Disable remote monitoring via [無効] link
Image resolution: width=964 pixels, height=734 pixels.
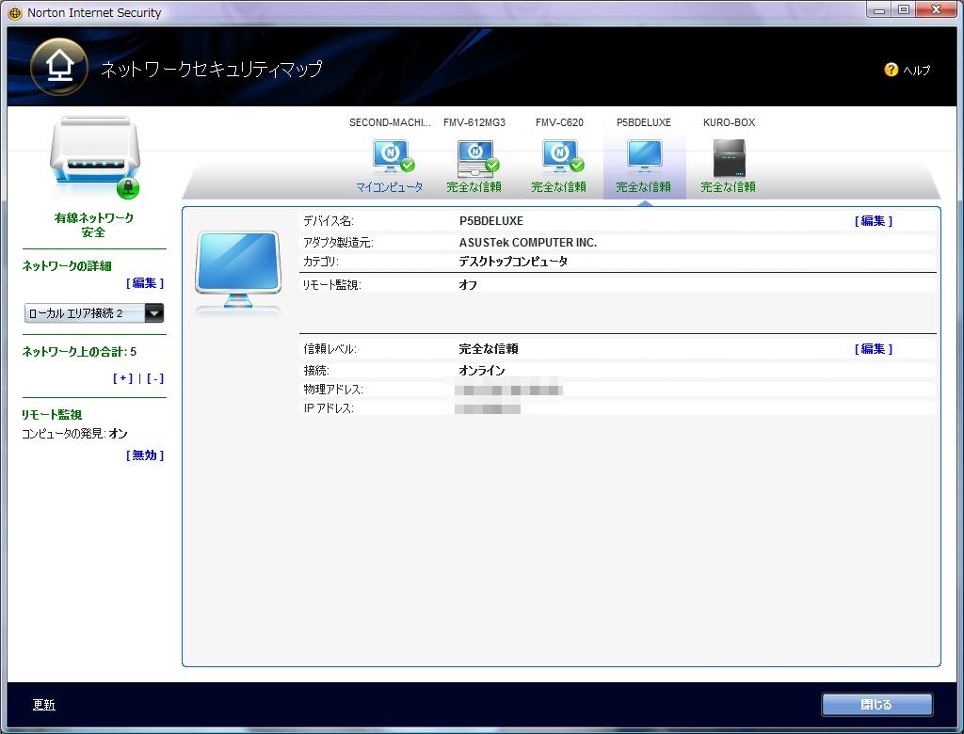coord(145,455)
